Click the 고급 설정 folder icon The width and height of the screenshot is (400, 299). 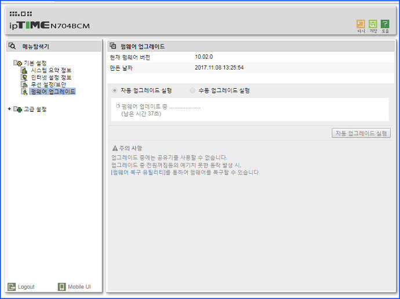click(18, 109)
